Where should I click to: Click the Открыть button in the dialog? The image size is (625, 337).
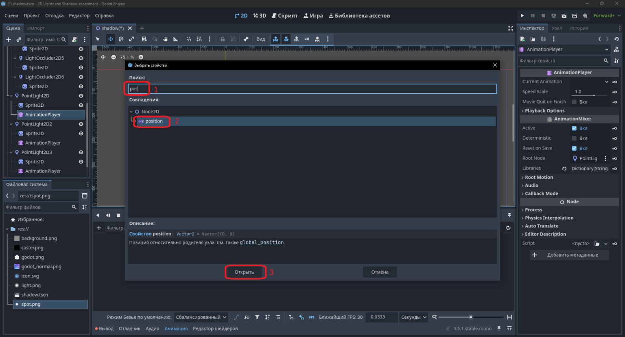[244, 272]
